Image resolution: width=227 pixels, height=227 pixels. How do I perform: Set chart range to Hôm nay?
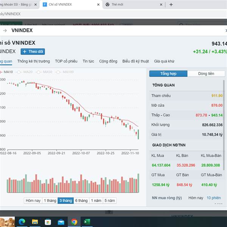(x=33, y=201)
